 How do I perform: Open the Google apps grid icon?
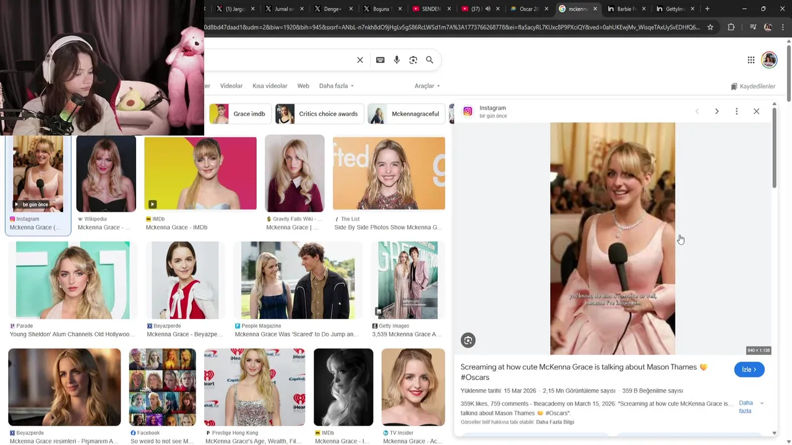(x=751, y=60)
